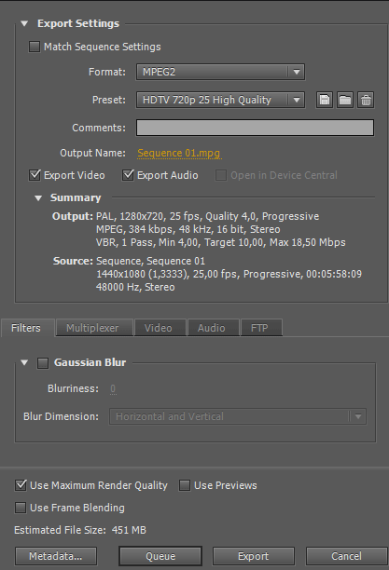Enable the Gaussian Blur filter checkbox
Screen dimensions: 389x570
point(43,363)
